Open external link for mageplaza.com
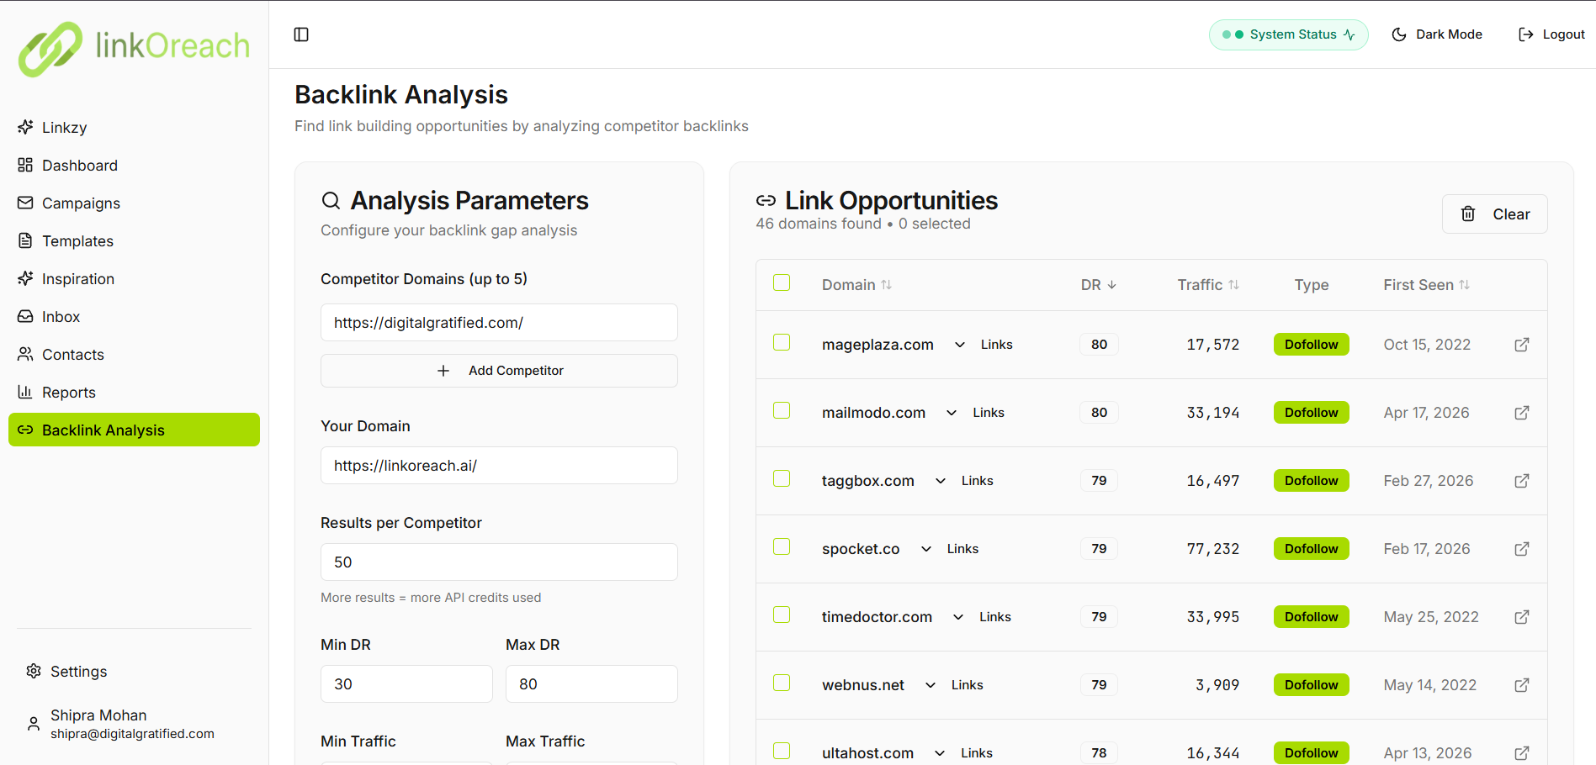The image size is (1596, 765). (1521, 345)
